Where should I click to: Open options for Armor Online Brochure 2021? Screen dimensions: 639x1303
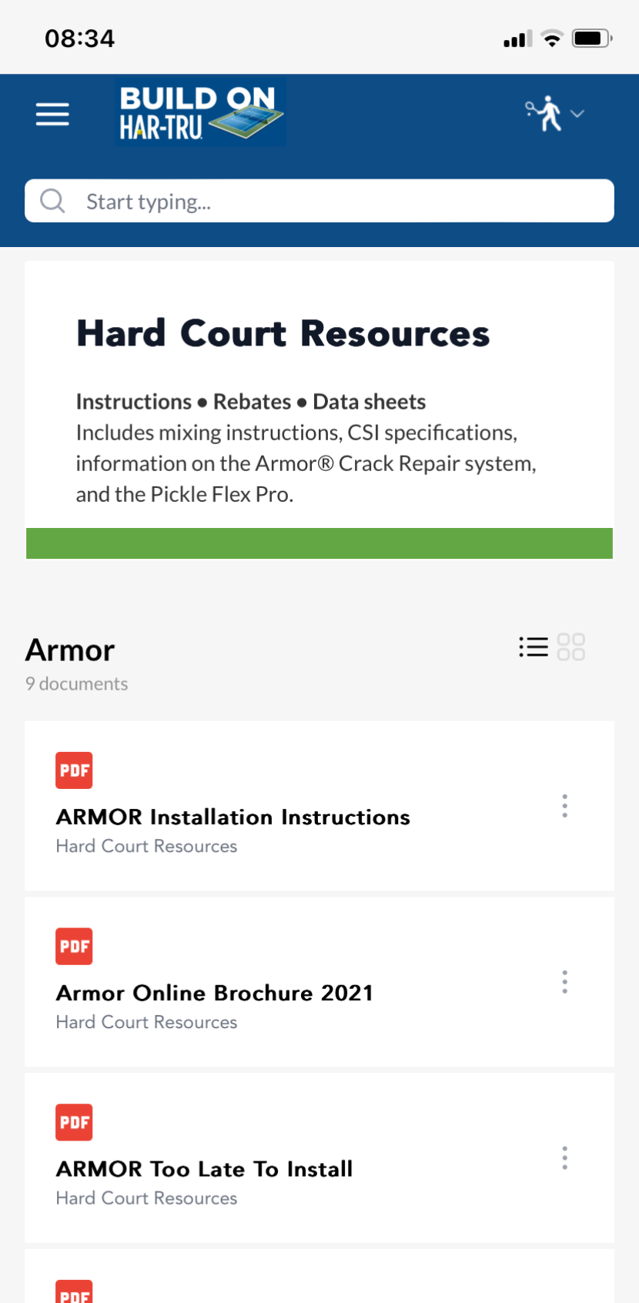click(x=564, y=982)
